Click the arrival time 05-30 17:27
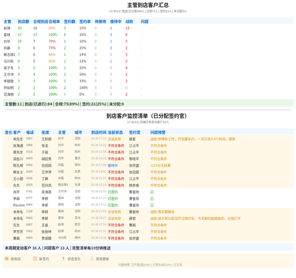 click(99, 198)
